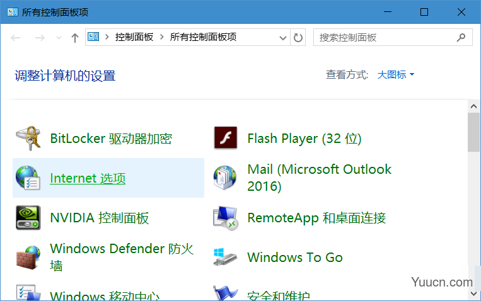Select the 所有控制面板项 breadcrumb
Viewport: 481px width, 301px height.
tap(203, 37)
